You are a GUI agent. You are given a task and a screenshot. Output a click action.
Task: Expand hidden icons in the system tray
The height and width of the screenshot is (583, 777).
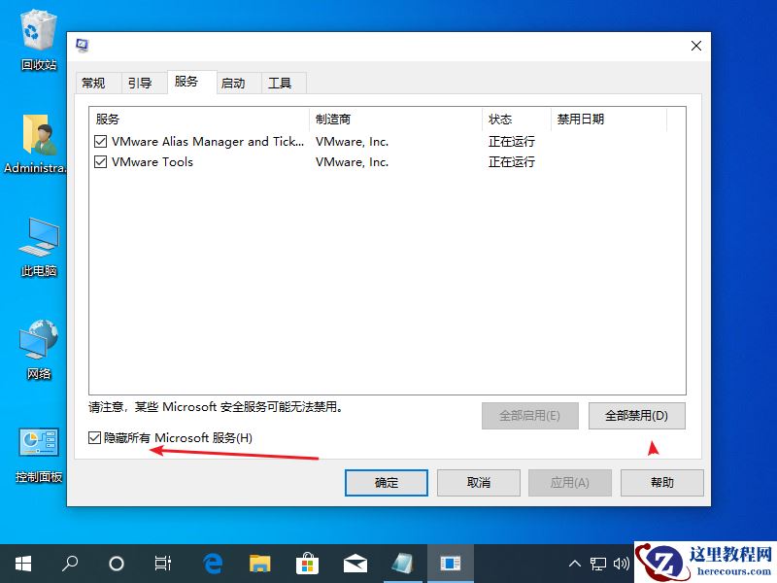[575, 563]
